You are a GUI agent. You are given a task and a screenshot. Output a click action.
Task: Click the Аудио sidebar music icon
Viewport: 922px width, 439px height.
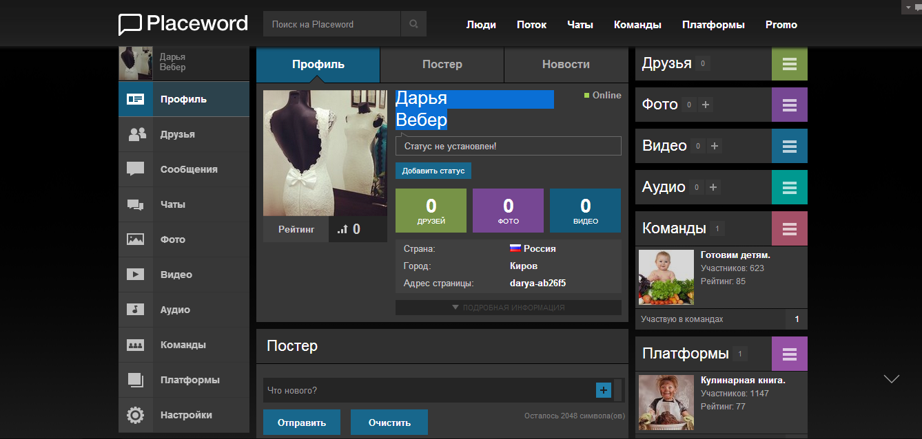coord(136,310)
